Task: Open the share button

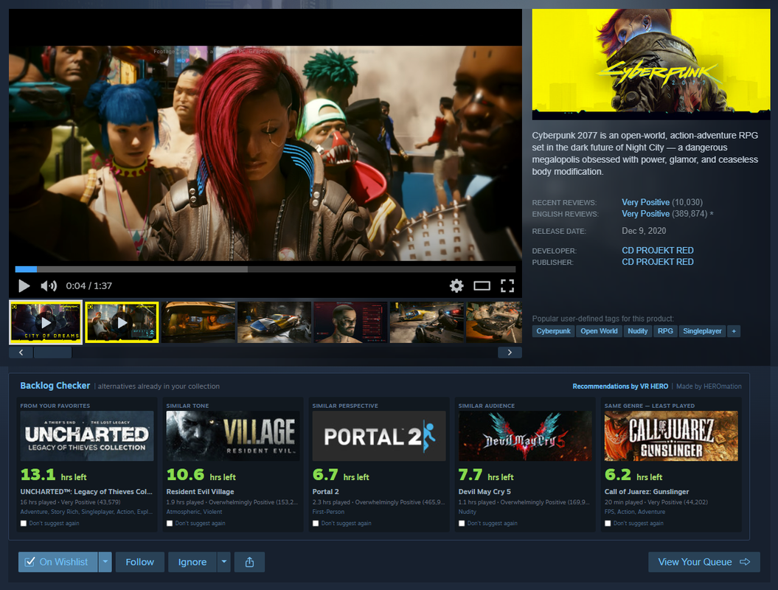Action: click(249, 562)
